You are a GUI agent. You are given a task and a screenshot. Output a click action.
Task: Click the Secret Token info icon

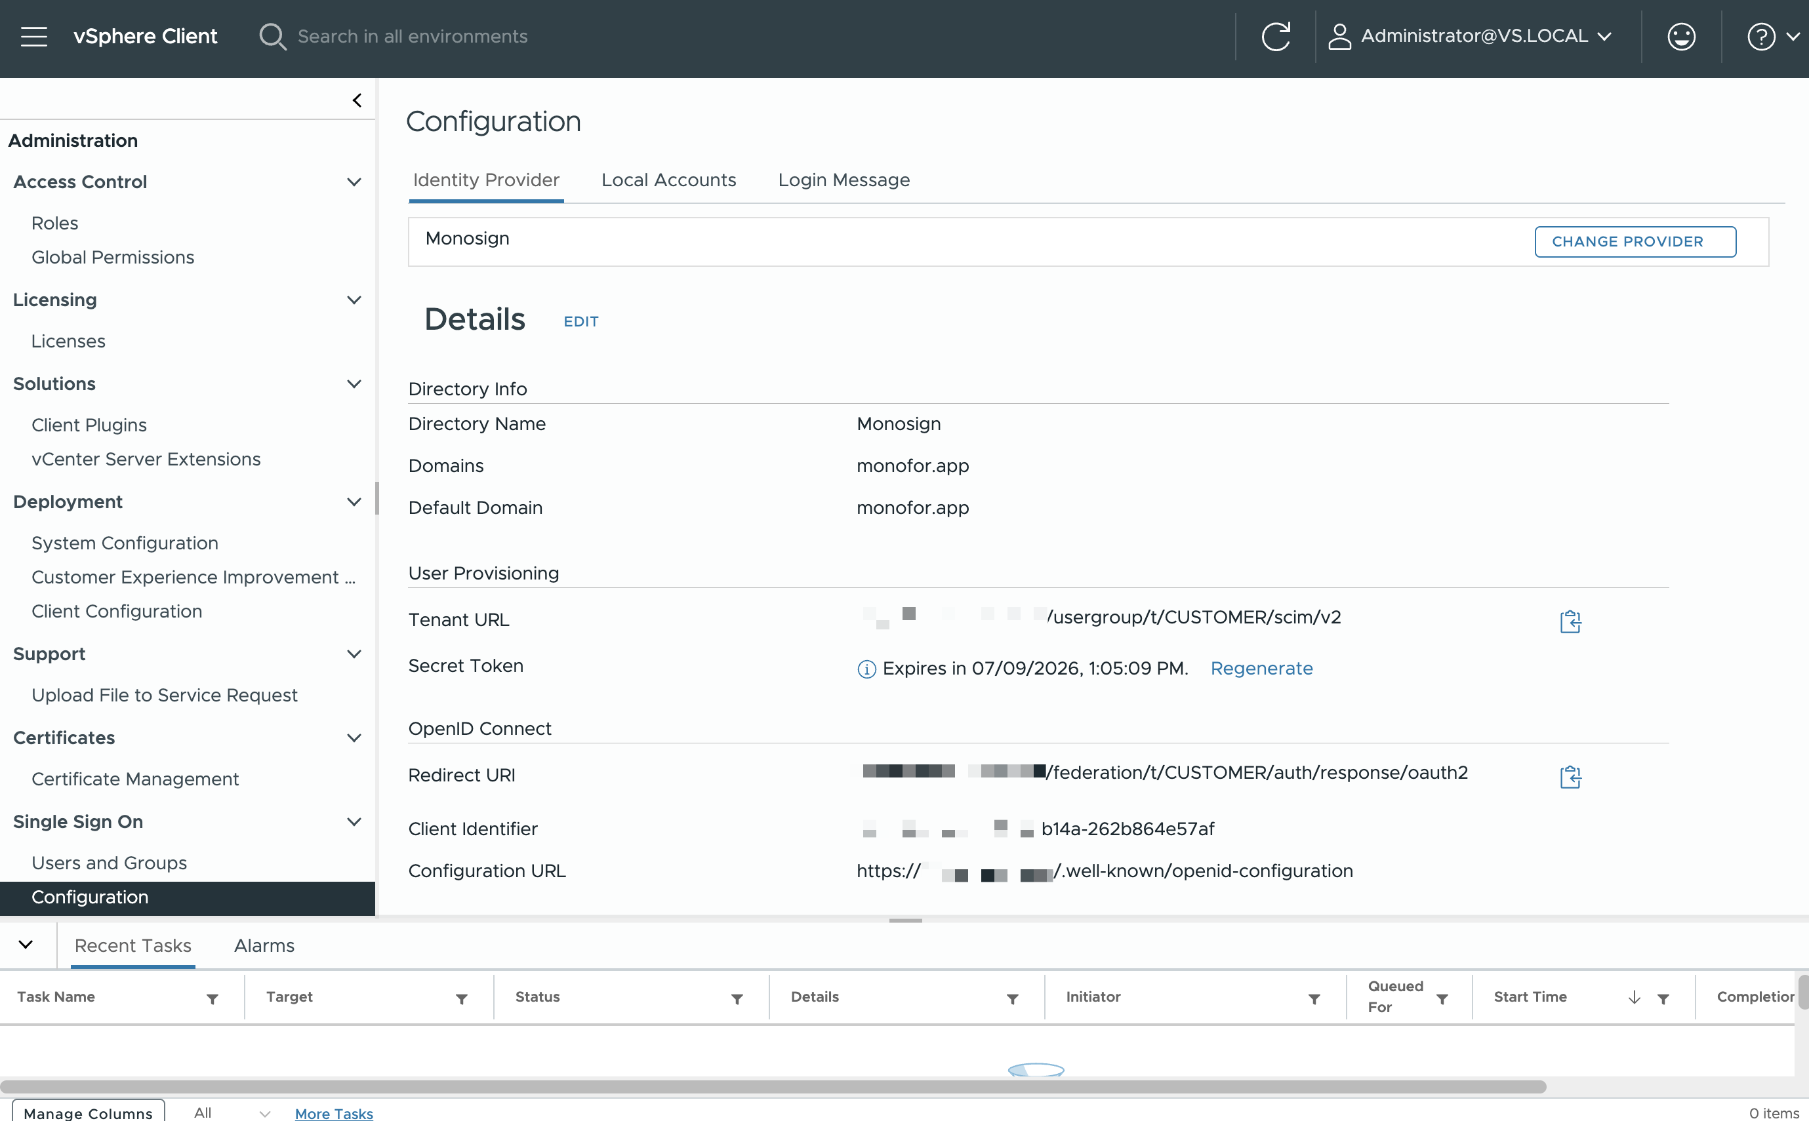click(x=866, y=669)
